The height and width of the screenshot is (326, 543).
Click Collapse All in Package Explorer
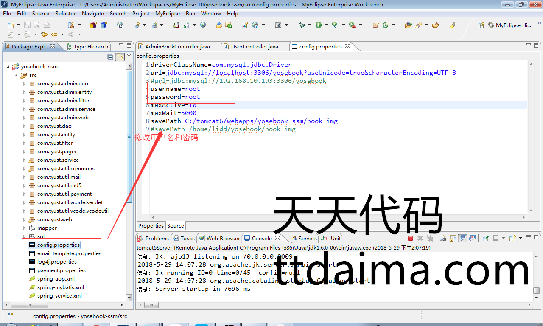[x=110, y=57]
